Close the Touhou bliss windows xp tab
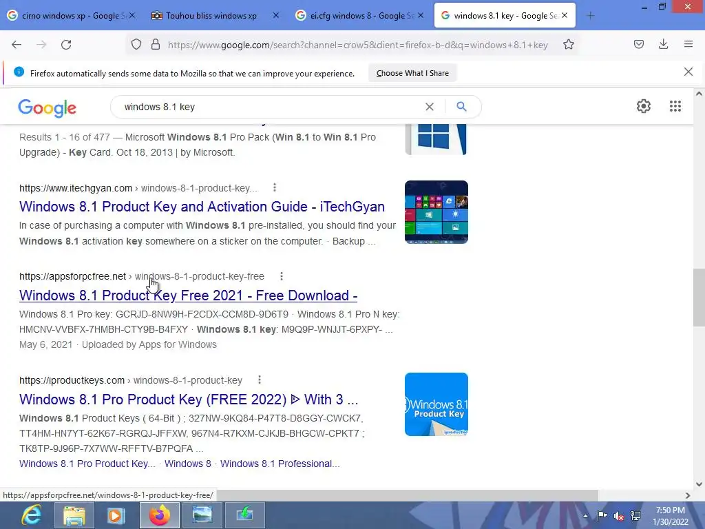Viewport: 705px width, 529px height. click(x=276, y=15)
